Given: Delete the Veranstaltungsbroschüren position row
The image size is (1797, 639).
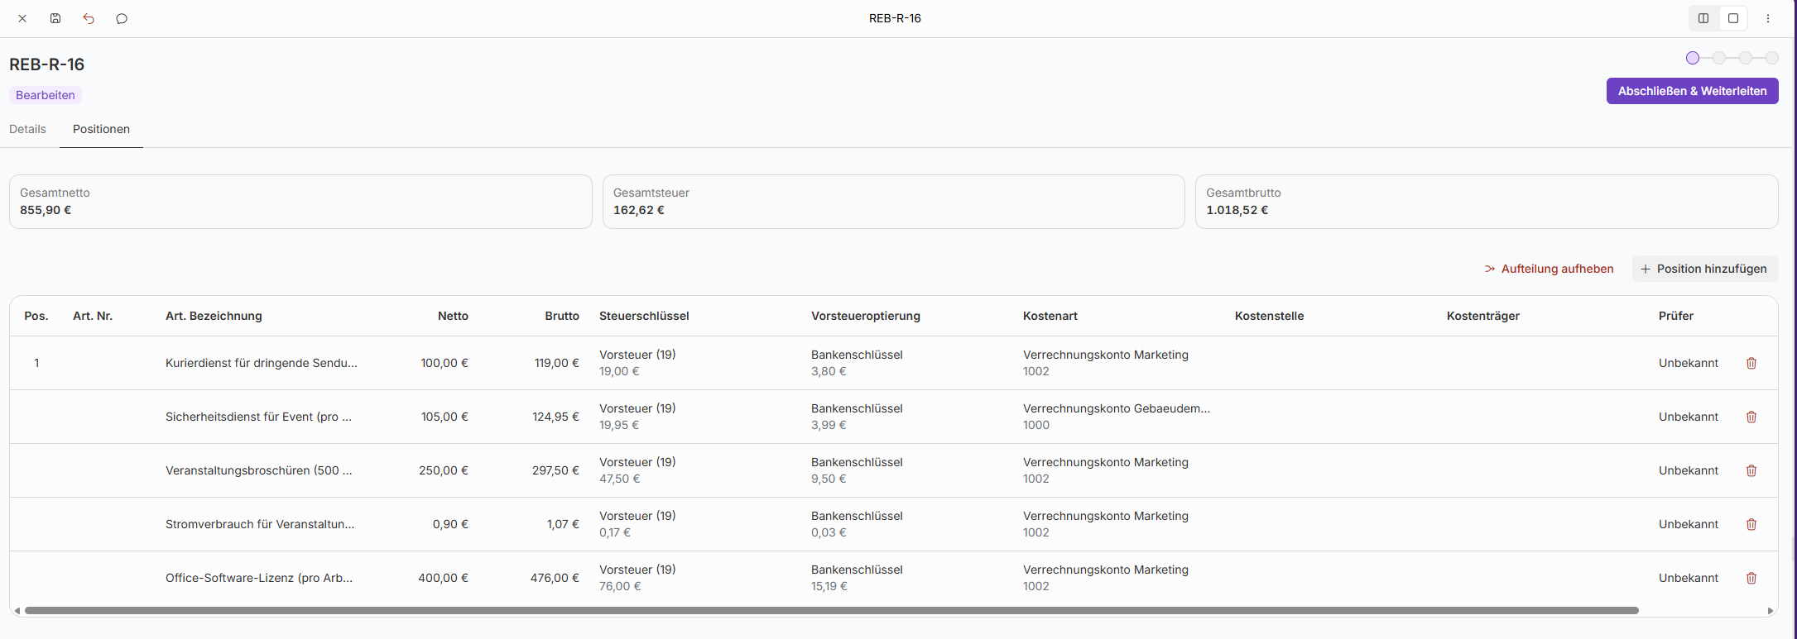Looking at the screenshot, I should point(1751,470).
